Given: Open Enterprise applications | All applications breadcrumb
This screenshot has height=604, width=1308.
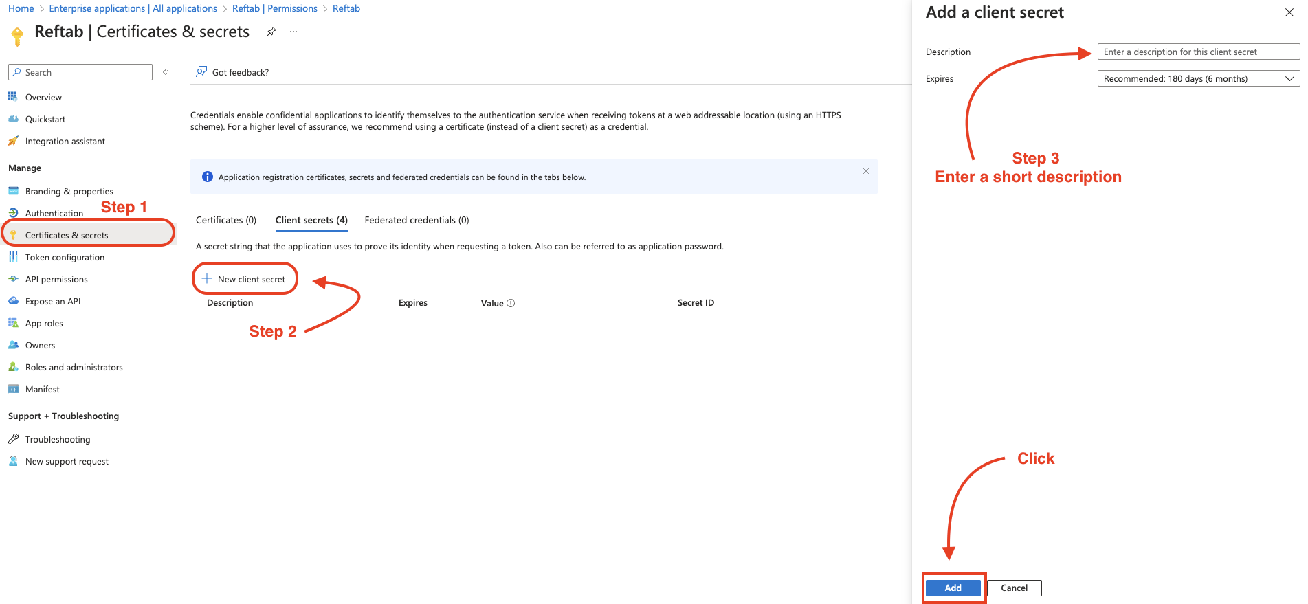Looking at the screenshot, I should pyautogui.click(x=133, y=8).
